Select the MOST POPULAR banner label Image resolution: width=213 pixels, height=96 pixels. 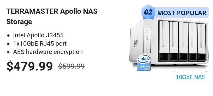tap(182, 13)
